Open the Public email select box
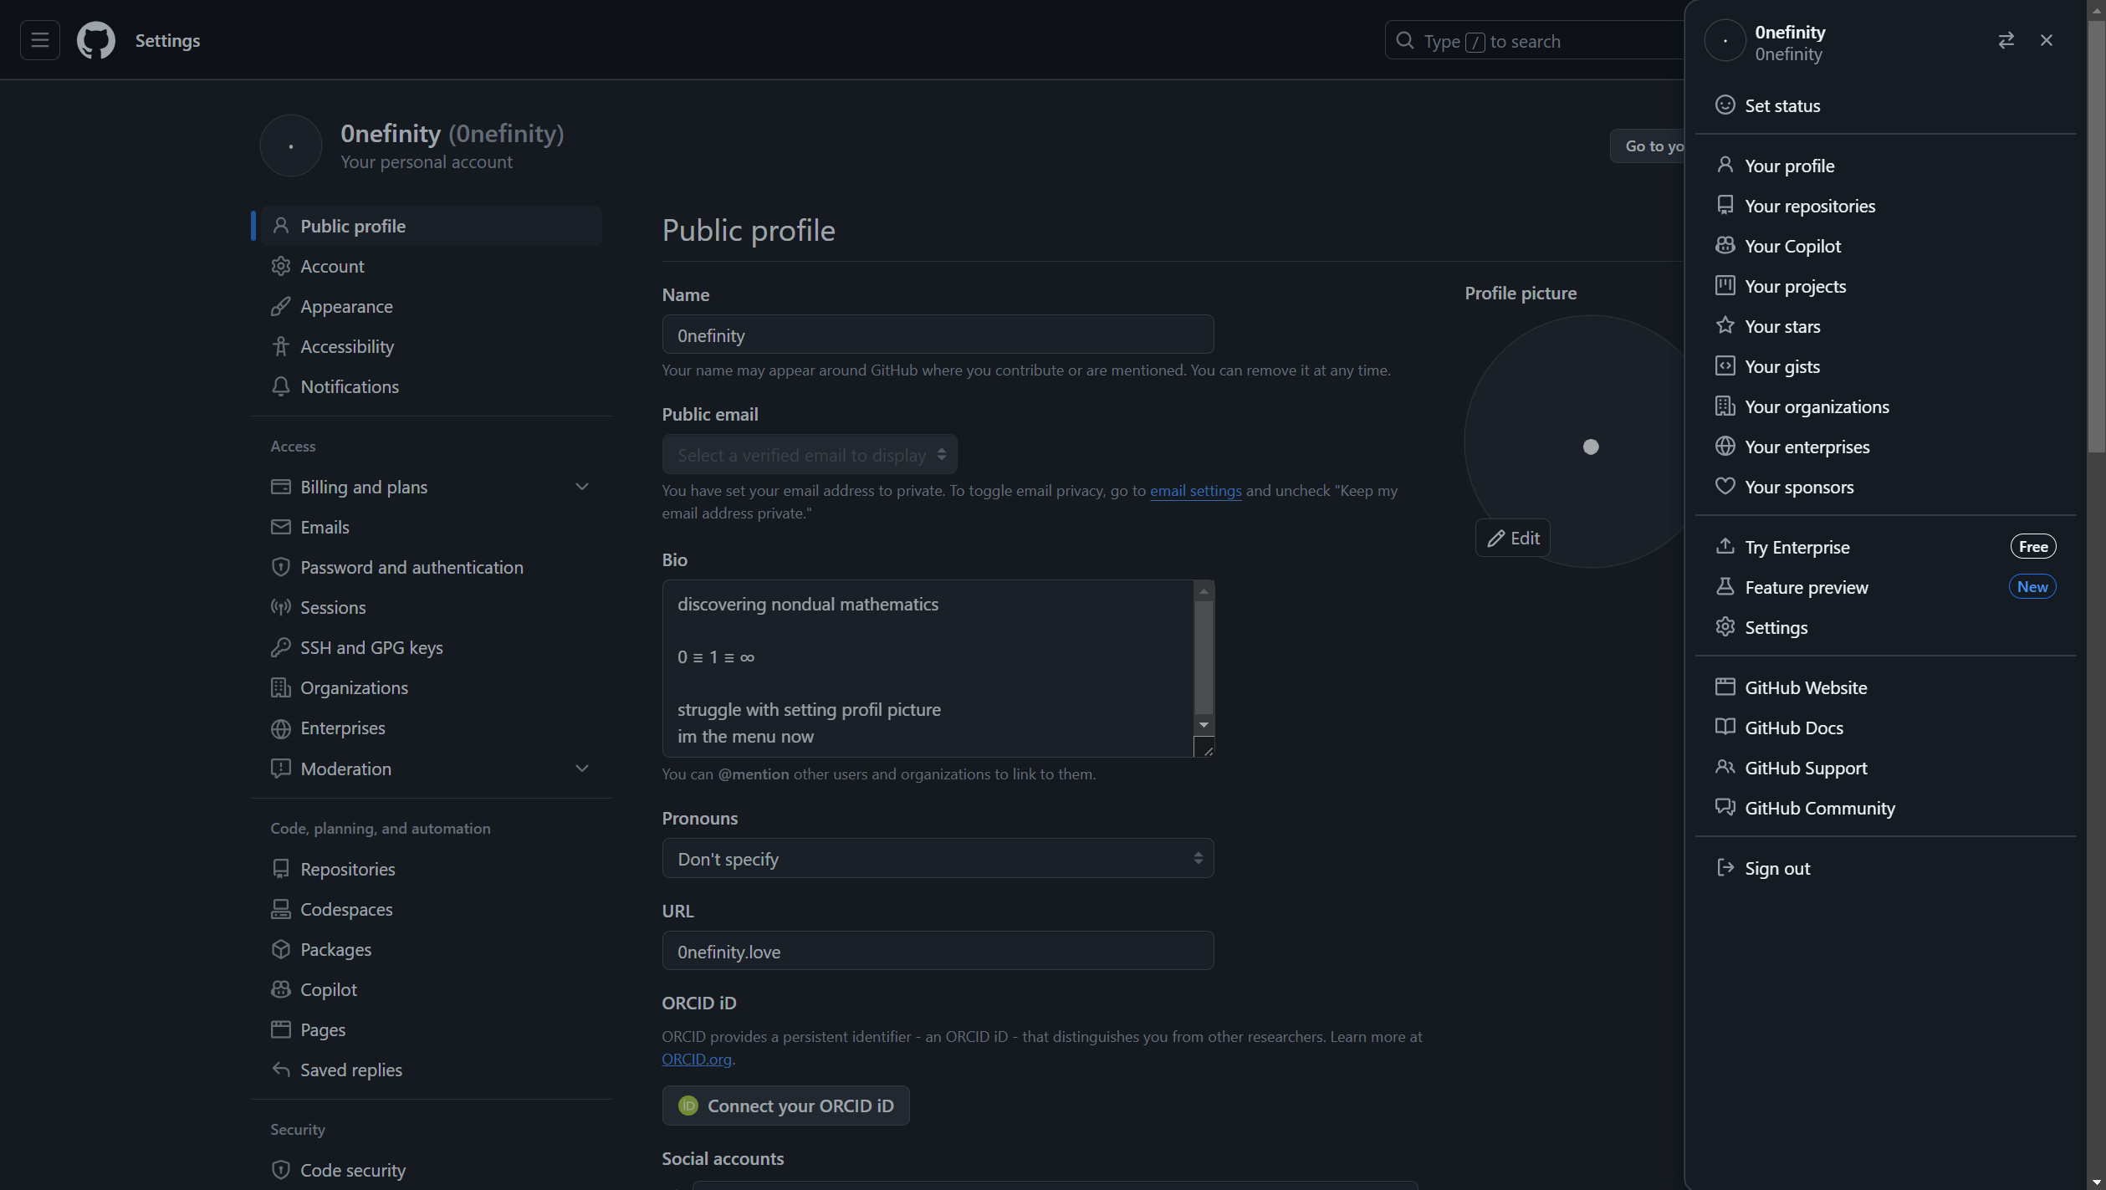The image size is (2106, 1190). click(810, 455)
